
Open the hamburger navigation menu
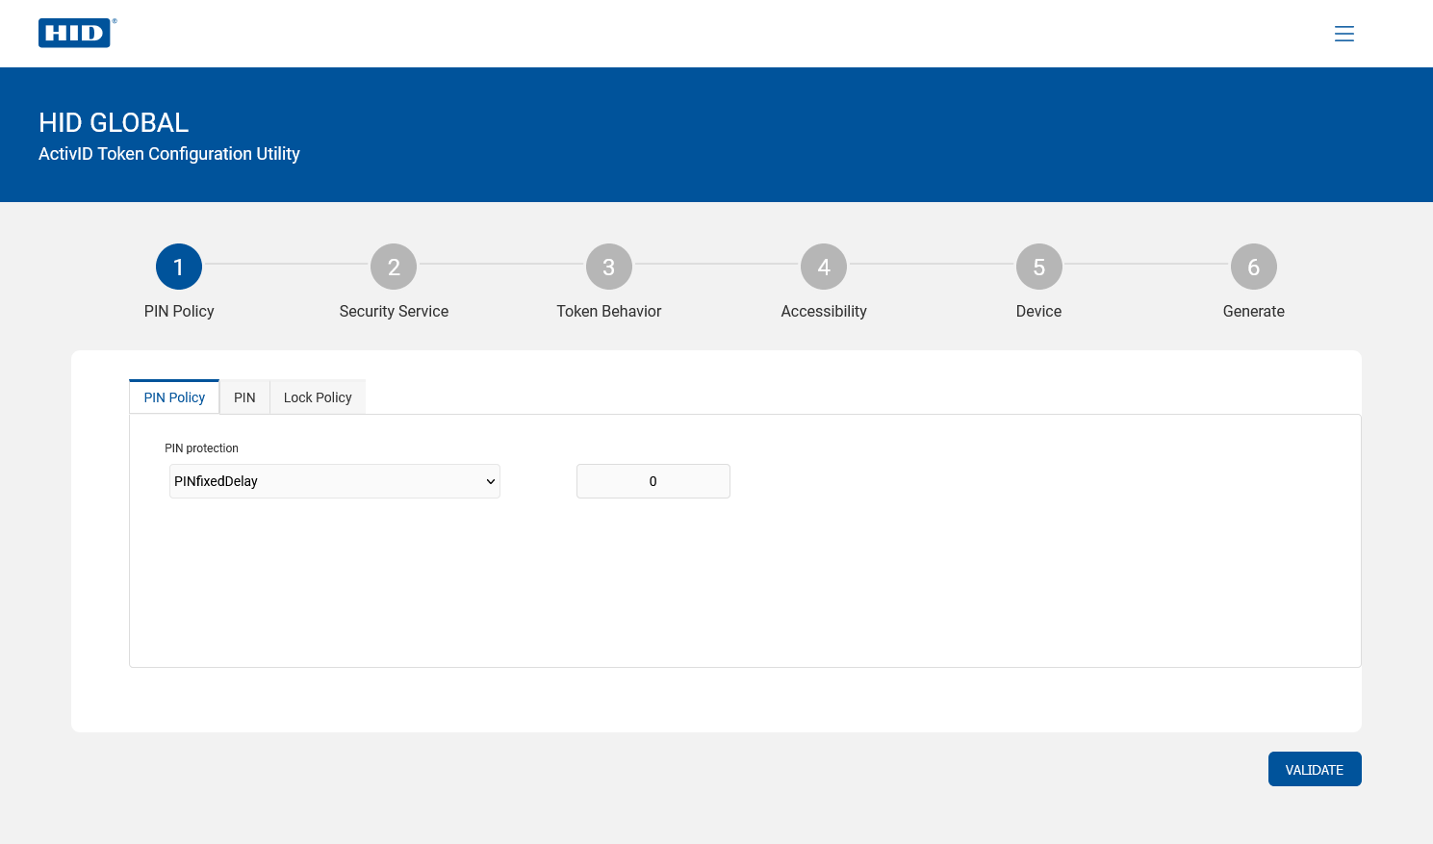tap(1344, 33)
